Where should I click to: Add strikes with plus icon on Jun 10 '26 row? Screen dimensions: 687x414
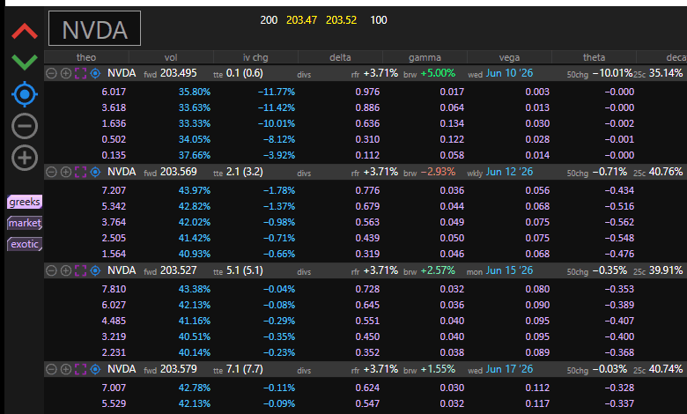coord(66,73)
